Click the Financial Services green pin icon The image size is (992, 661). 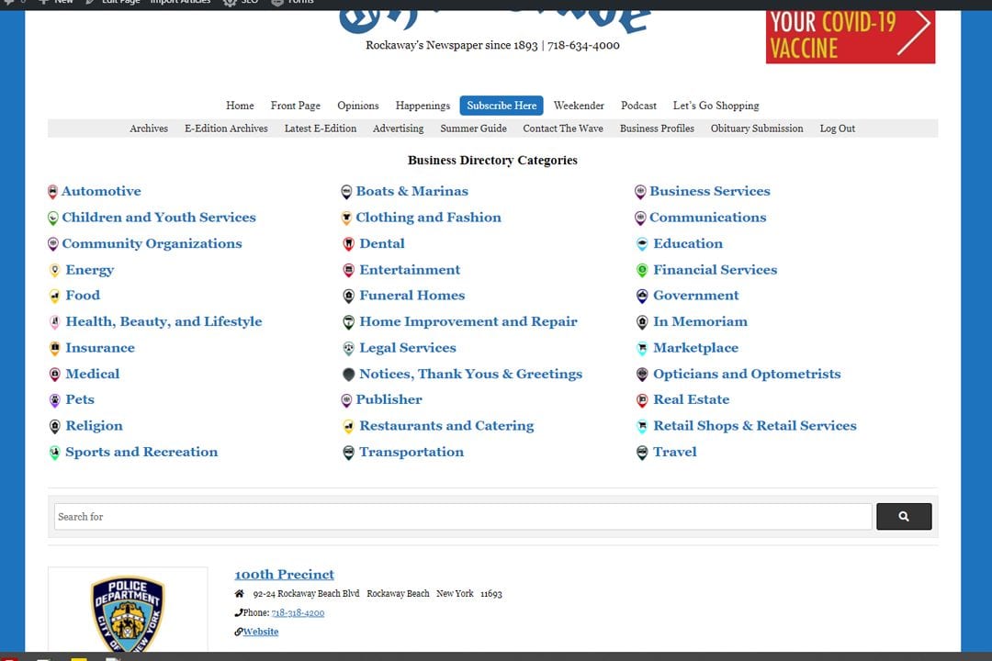[641, 271]
